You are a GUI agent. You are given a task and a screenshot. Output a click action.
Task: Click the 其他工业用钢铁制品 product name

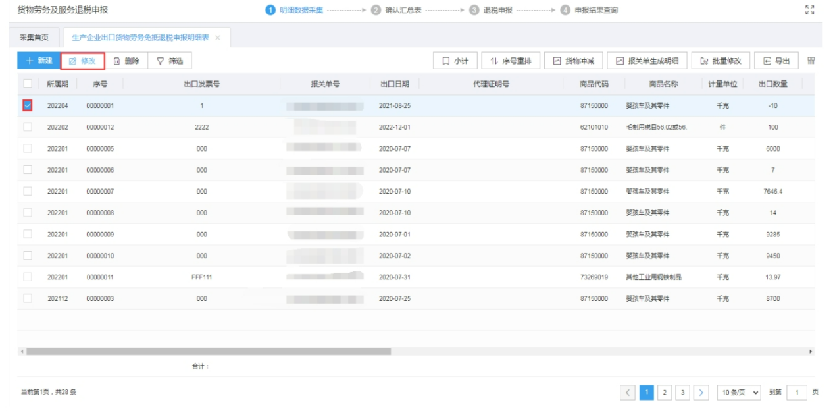coord(653,277)
